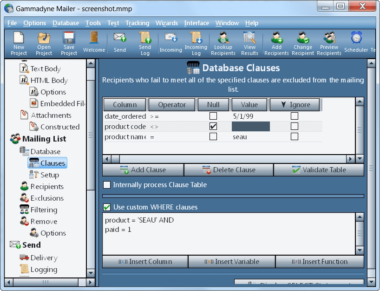The width and height of the screenshot is (380, 291).
Task: Click the Add Clause button
Action: pyautogui.click(x=143, y=170)
